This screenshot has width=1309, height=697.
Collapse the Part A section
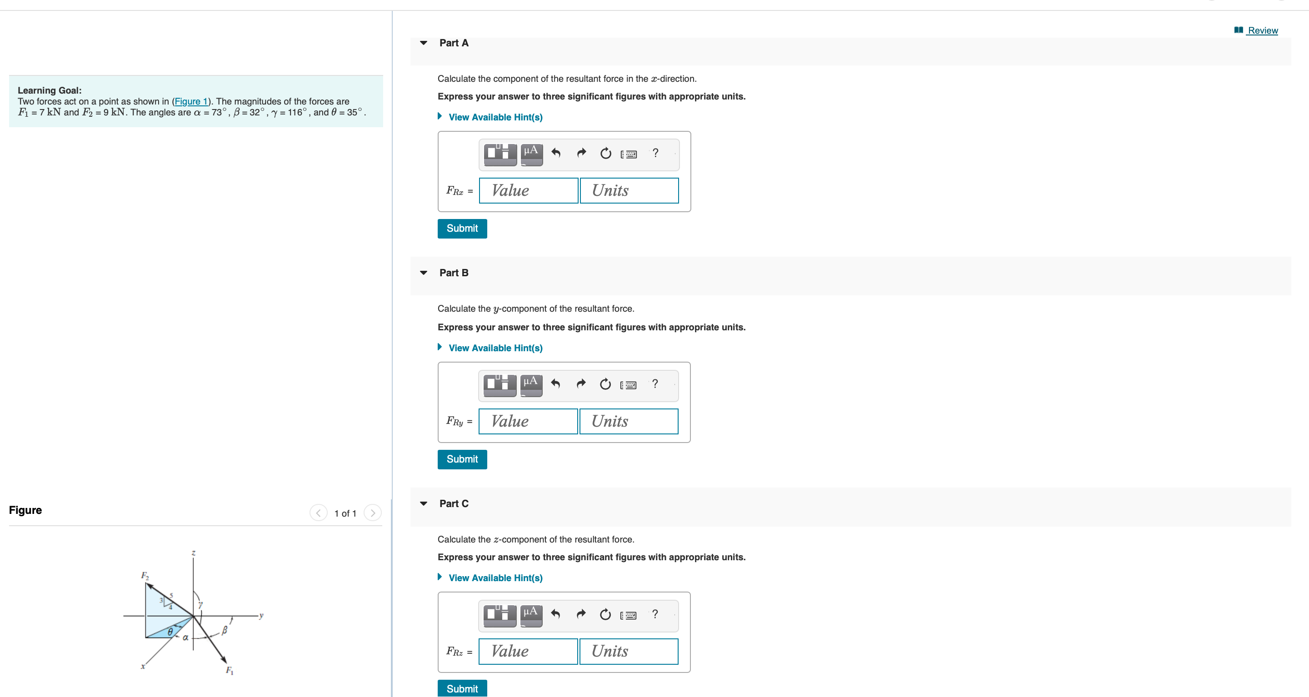click(x=424, y=43)
